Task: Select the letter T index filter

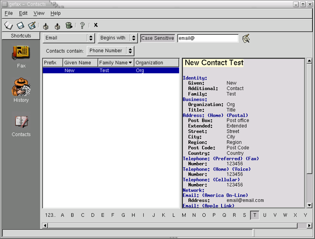Action: pyautogui.click(x=255, y=215)
